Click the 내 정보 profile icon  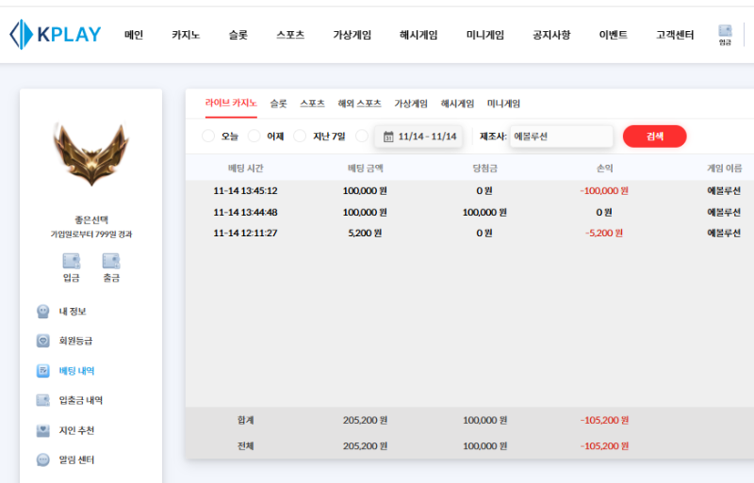[x=42, y=312]
